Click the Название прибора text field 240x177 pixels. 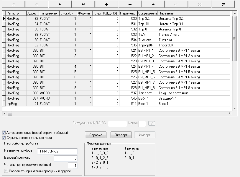(57, 151)
